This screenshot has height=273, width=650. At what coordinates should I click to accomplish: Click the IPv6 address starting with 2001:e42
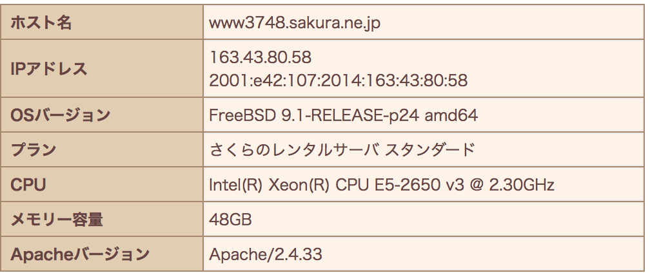pos(339,80)
